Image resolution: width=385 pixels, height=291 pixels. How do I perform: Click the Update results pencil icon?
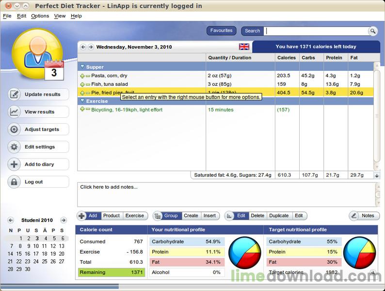14,94
